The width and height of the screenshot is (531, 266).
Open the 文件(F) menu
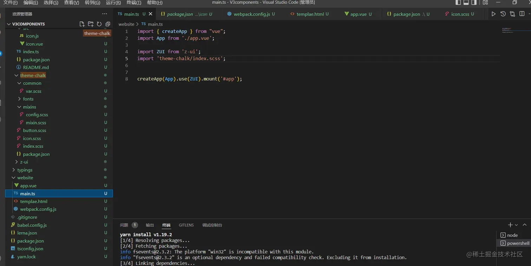click(x=11, y=2)
